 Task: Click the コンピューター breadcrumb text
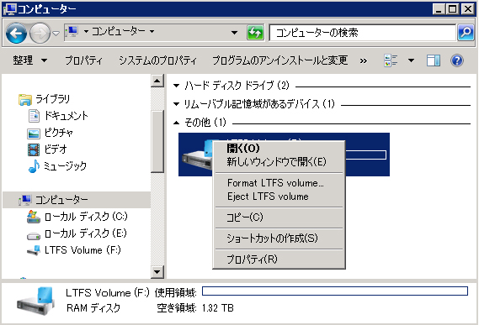pos(119,31)
